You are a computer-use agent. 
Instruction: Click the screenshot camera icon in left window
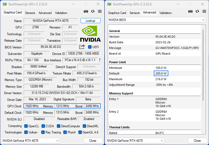(x=86, y=12)
